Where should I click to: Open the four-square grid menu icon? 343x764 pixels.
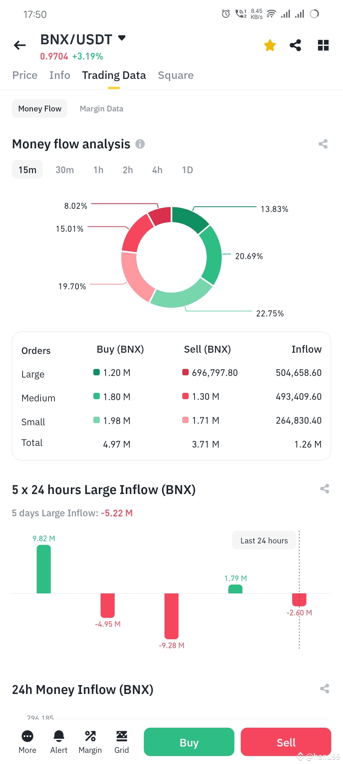[x=323, y=45]
